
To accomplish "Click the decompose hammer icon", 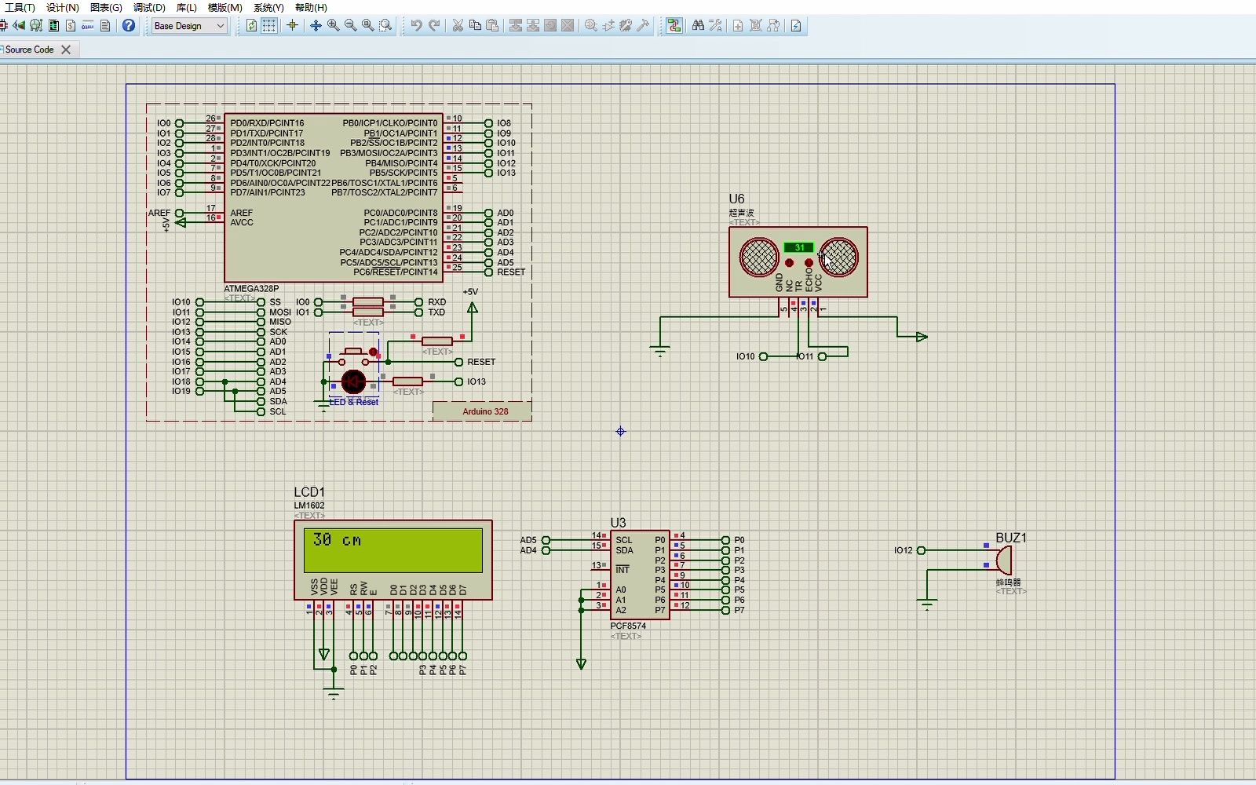I will click(643, 26).
